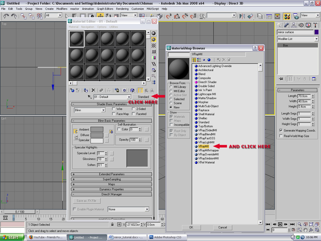Toggle the Angle Snap icon
The height and width of the screenshot is (241, 321).
click(177, 16)
